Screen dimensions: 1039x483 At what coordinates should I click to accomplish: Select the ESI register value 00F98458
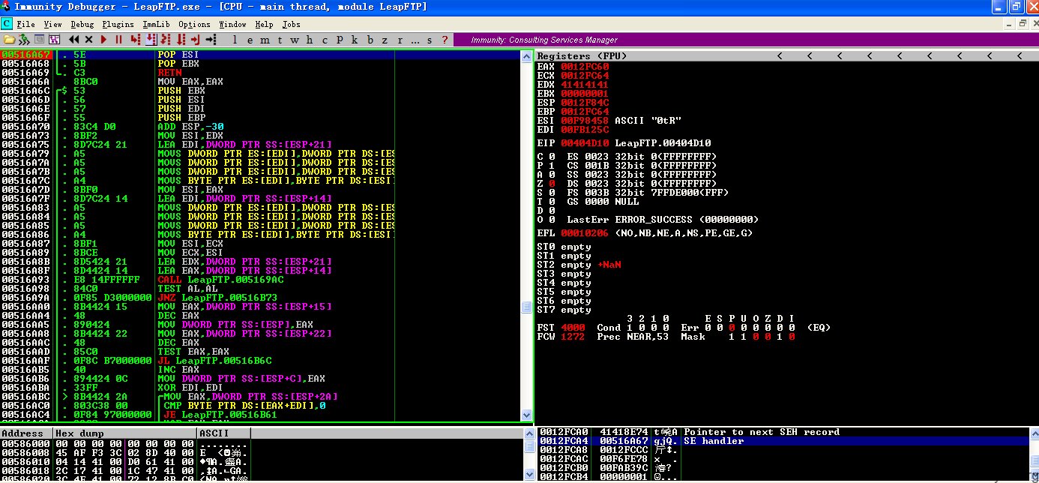[x=585, y=121]
